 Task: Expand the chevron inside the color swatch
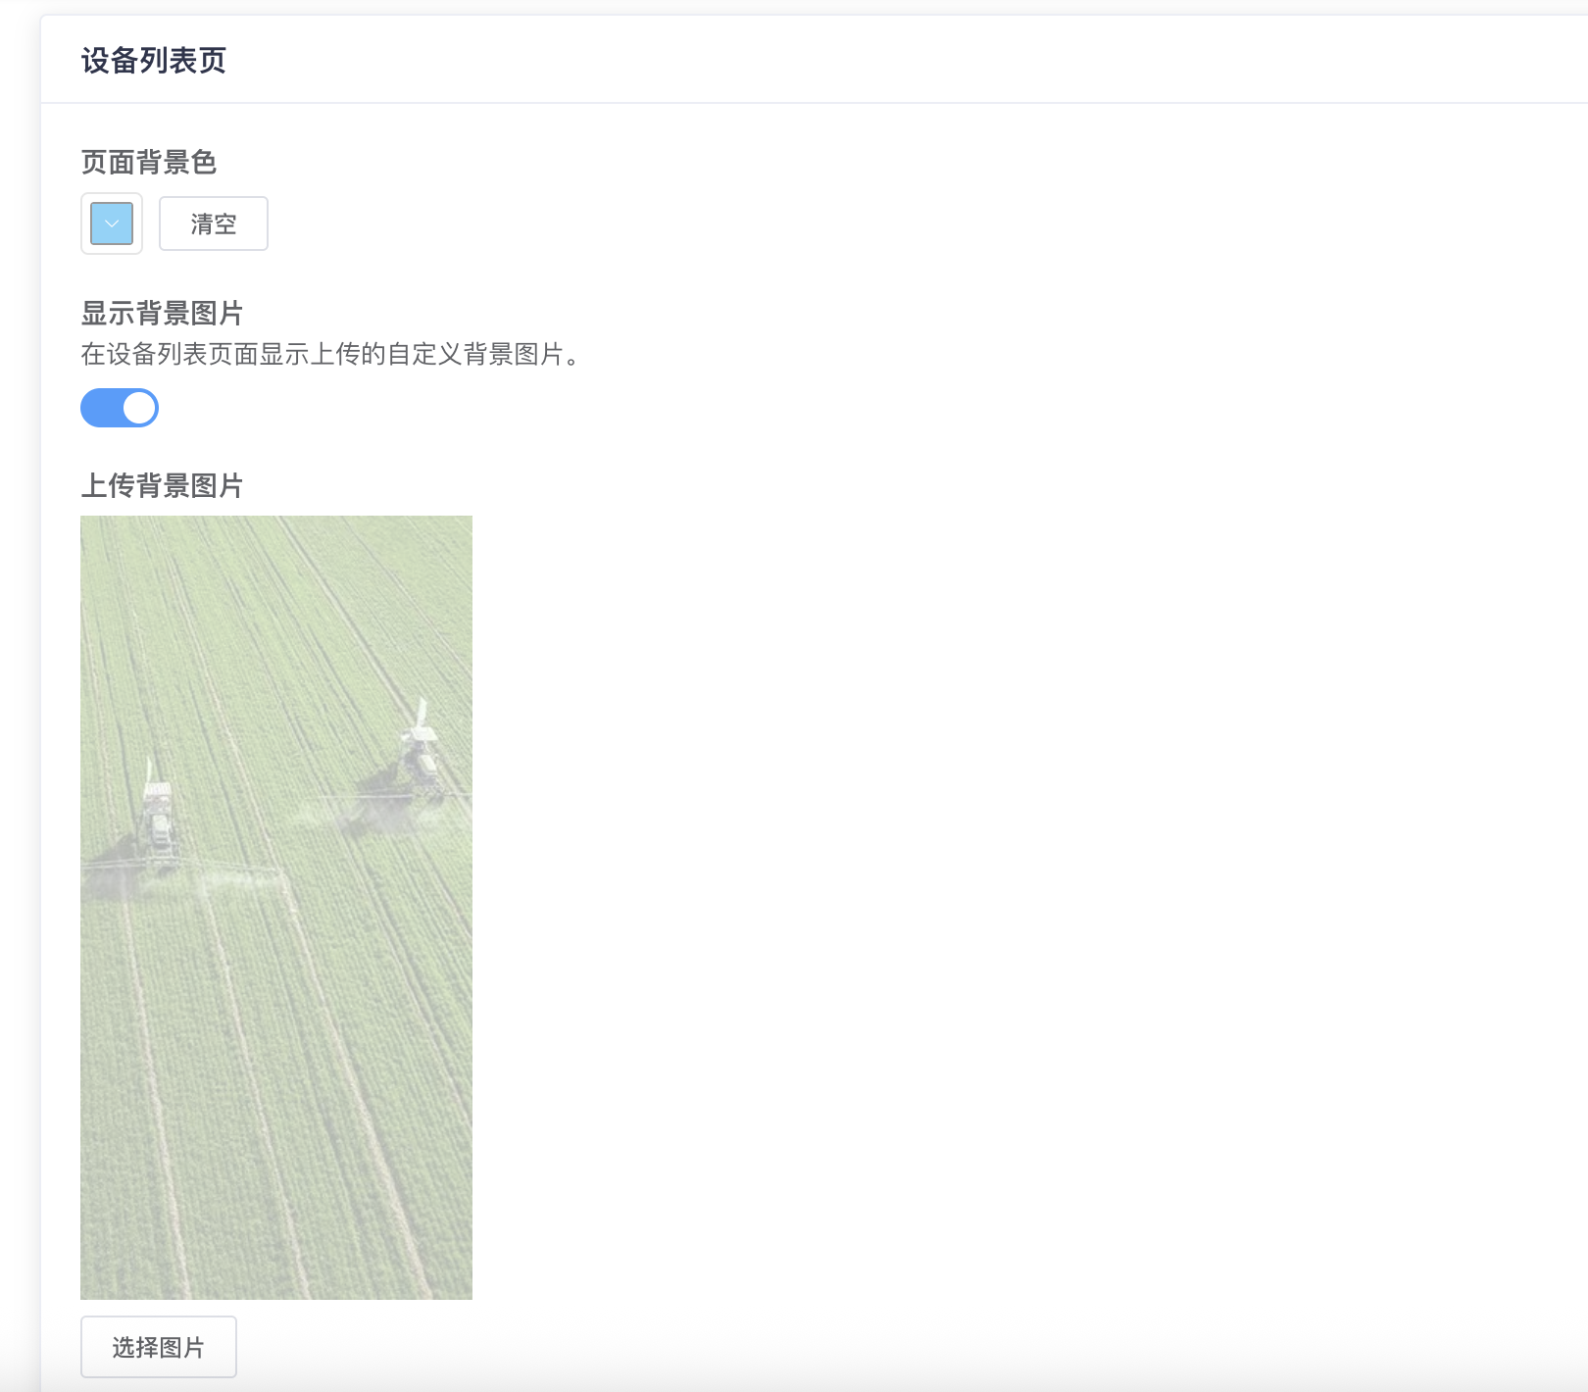click(112, 224)
